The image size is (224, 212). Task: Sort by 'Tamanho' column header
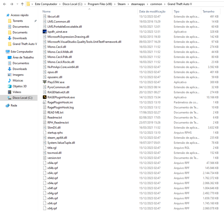tap(208, 11)
